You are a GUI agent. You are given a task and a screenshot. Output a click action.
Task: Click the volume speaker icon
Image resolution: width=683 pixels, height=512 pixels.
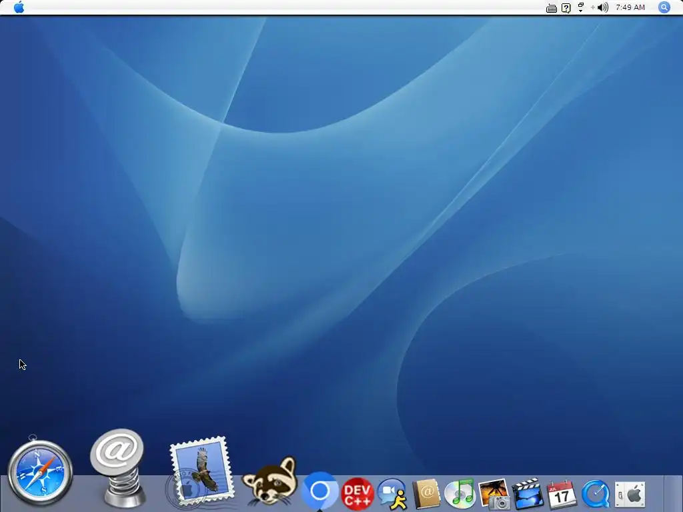click(x=603, y=7)
